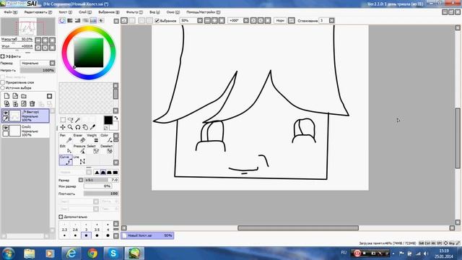Activate the Curve tool
462x260 pixels.
pos(66,160)
